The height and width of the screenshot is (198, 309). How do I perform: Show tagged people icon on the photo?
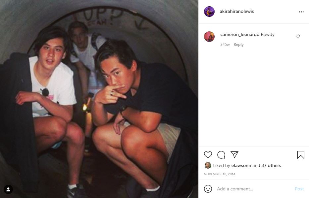(x=8, y=189)
